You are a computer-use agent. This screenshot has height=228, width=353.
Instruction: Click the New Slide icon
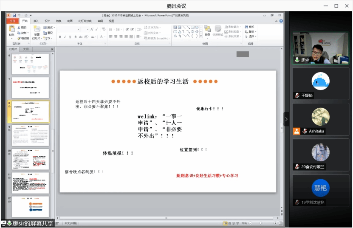pyautogui.click(x=37, y=31)
